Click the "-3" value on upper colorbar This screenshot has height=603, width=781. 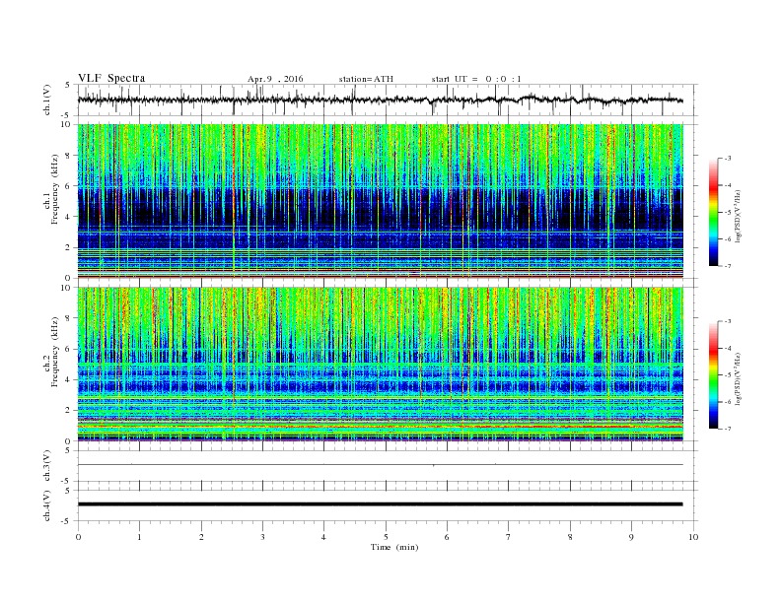728,159
